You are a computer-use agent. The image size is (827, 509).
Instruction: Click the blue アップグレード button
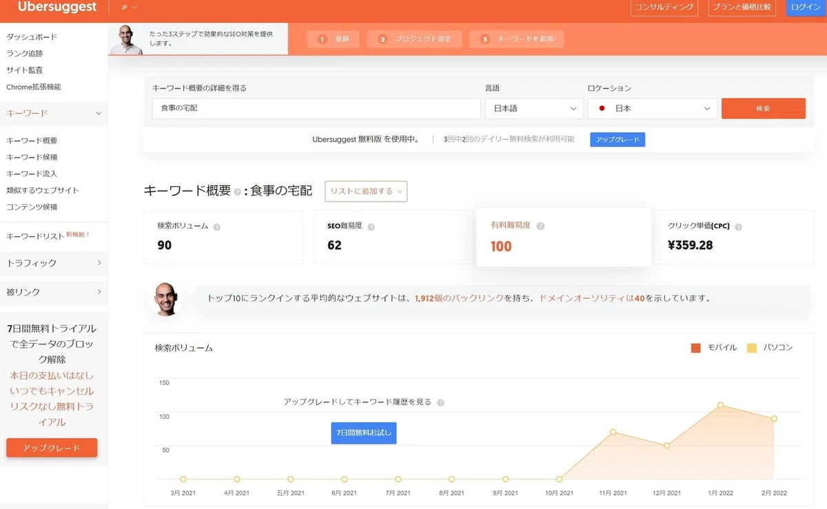(617, 140)
